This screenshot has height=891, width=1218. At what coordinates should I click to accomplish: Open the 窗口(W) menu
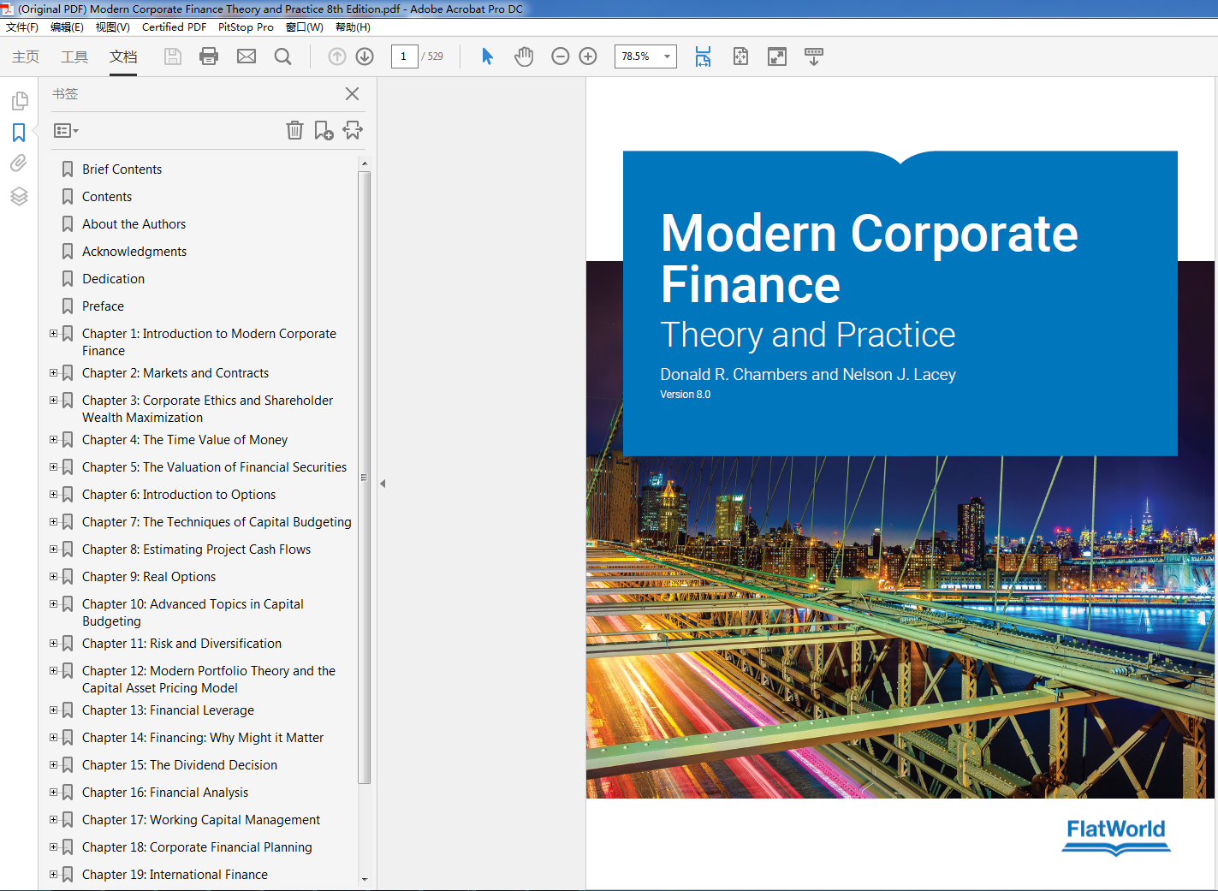[305, 27]
